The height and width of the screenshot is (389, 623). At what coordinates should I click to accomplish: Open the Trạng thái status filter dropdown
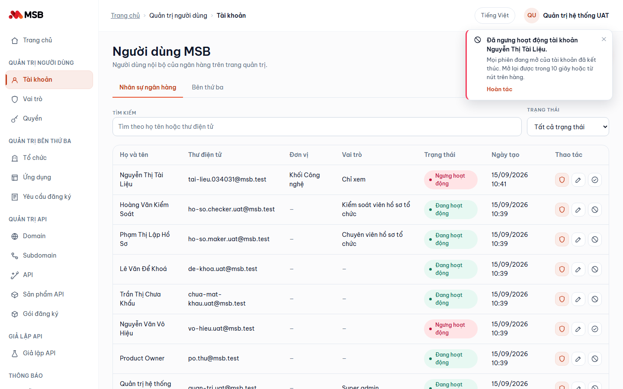click(568, 127)
